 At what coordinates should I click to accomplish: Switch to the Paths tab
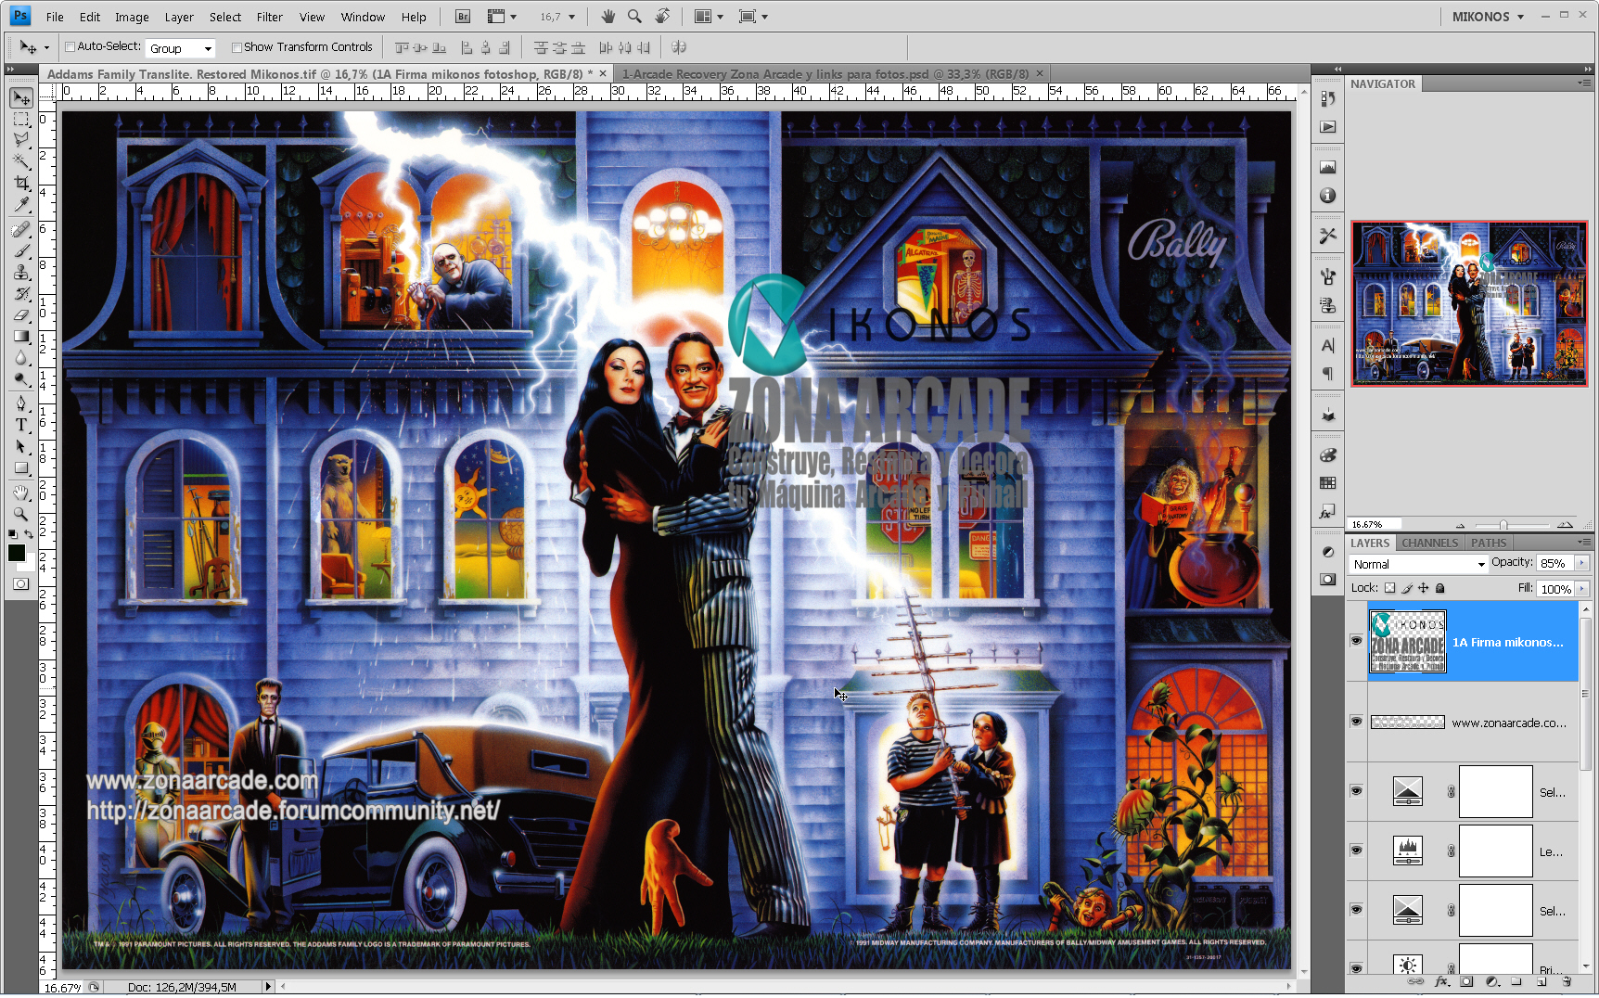click(1489, 544)
